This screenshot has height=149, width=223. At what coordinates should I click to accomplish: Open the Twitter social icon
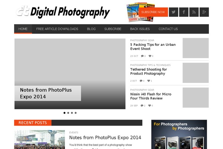(x=173, y=12)
